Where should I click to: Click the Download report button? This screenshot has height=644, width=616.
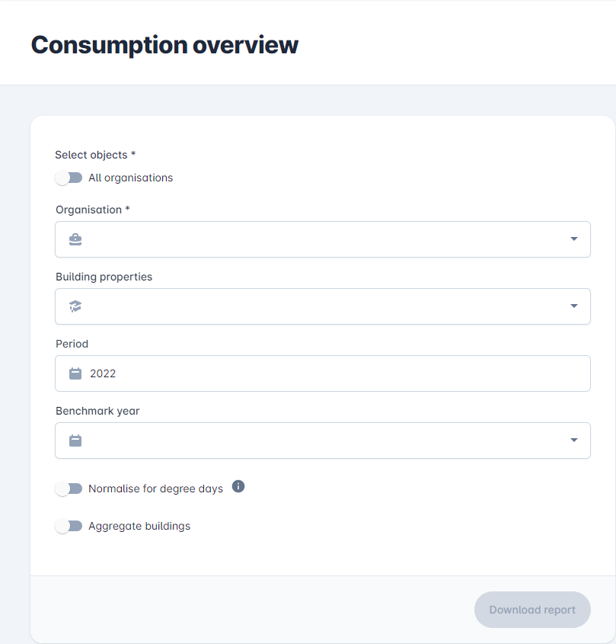532,610
